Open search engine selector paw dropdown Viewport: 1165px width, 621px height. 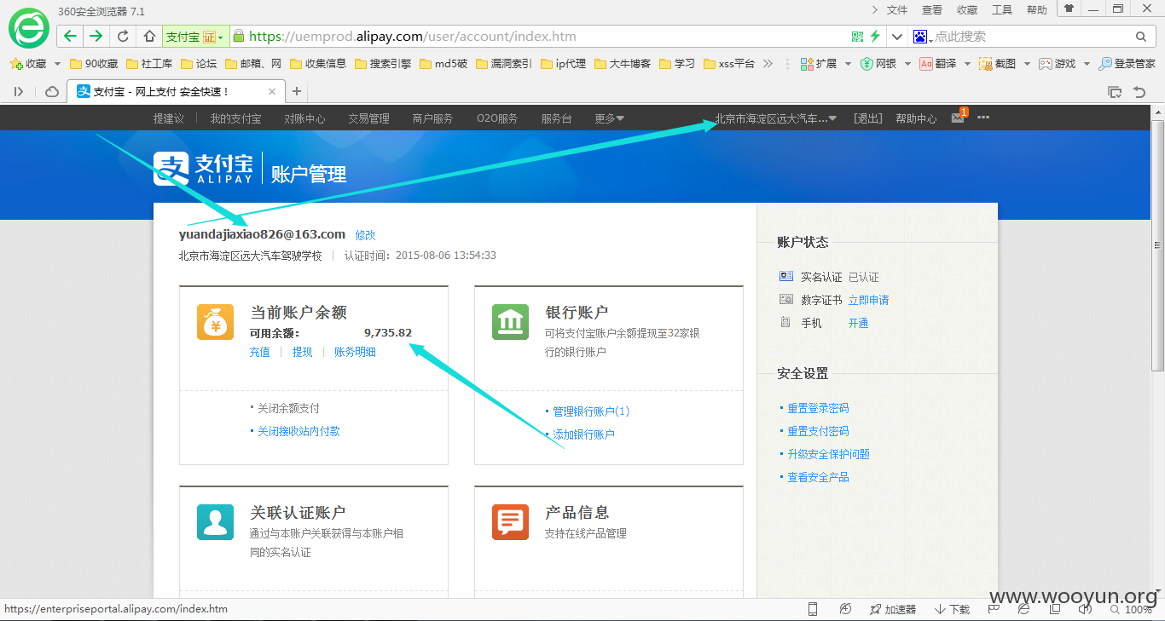pos(923,37)
